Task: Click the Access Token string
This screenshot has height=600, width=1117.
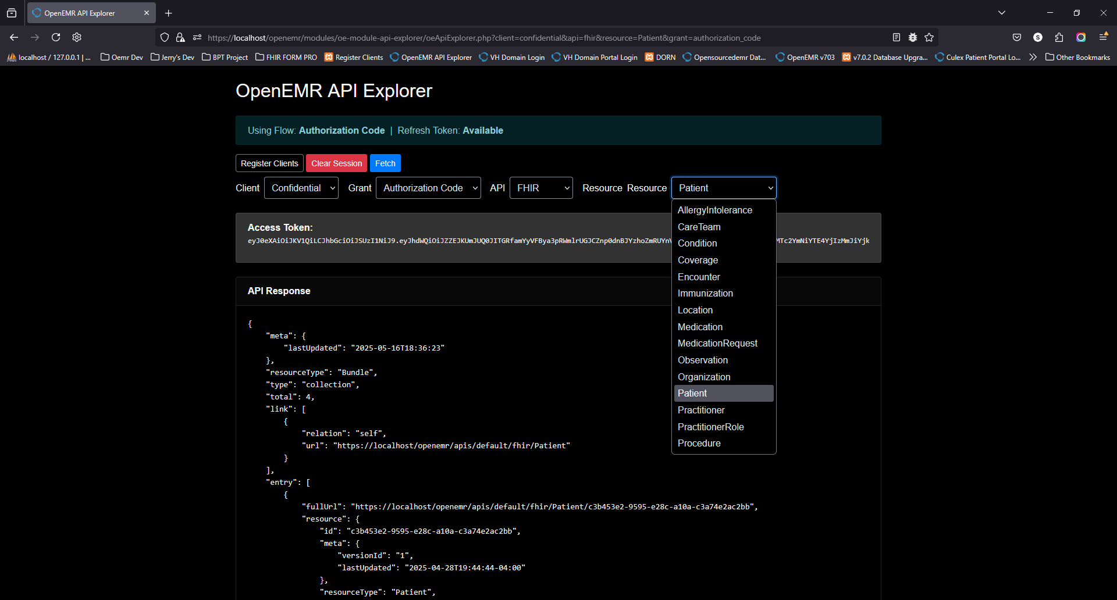Action: [558, 241]
